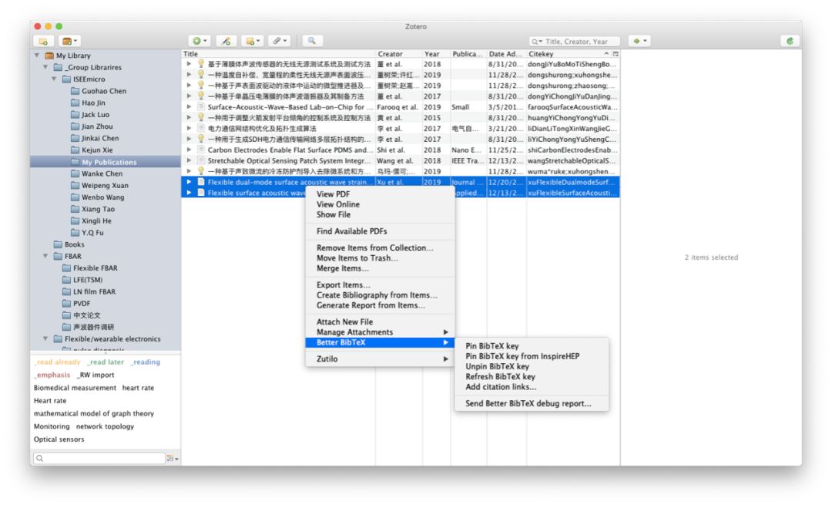Viewport: 832px width, 505px height.
Task: Open the column picker icon in header
Action: [616, 54]
